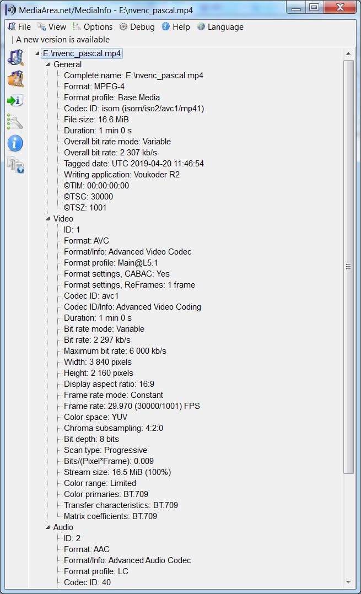Viewport: 361px width, 594px height.
Task: Select 'Display aspect ratio: 16:9' row
Action: (x=109, y=384)
